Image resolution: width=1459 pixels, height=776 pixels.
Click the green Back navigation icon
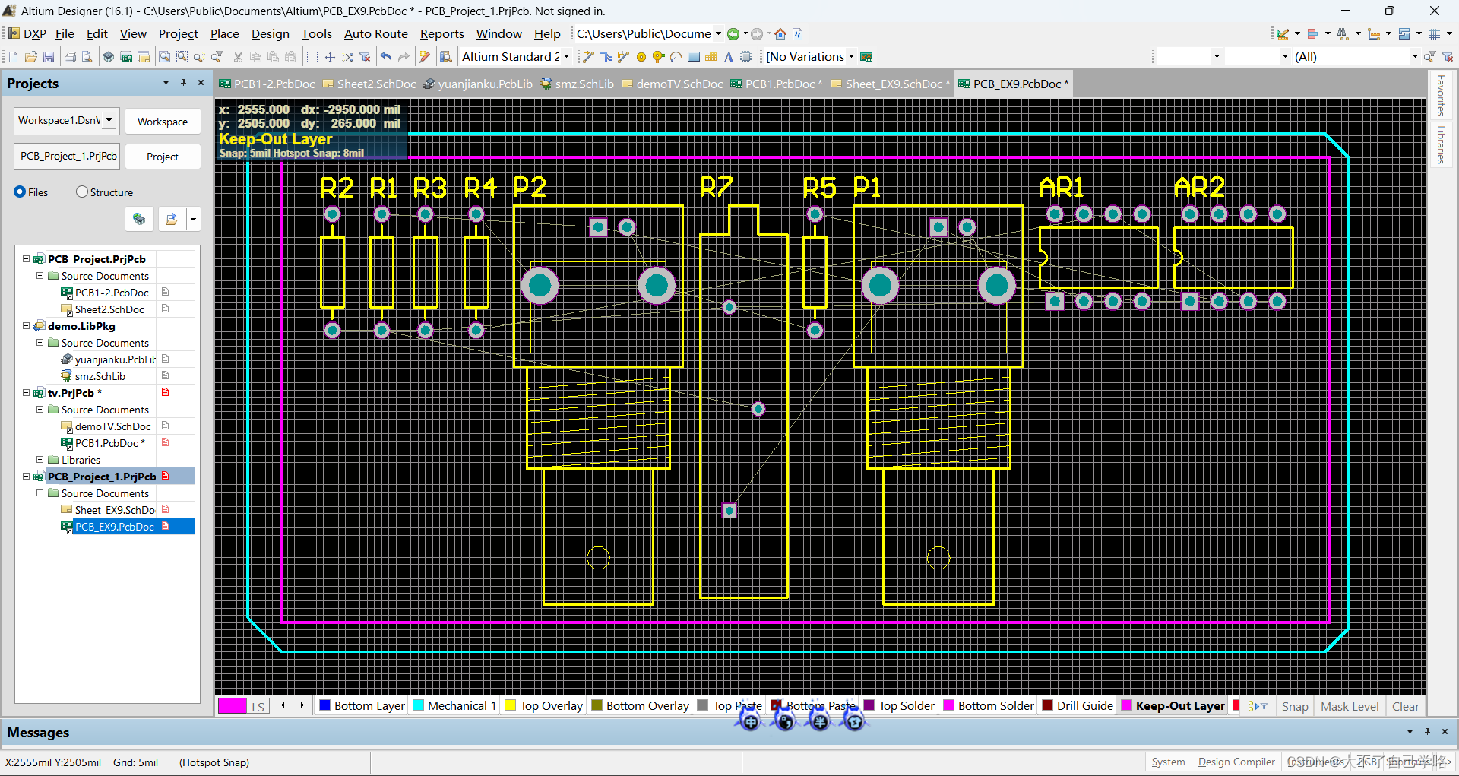click(733, 34)
